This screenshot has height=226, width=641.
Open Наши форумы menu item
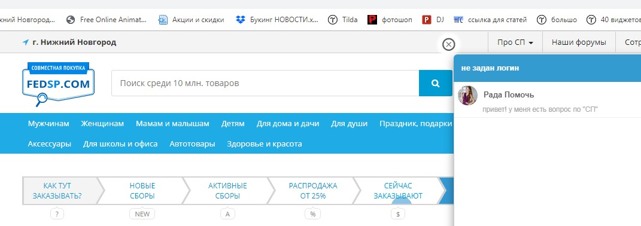579,42
